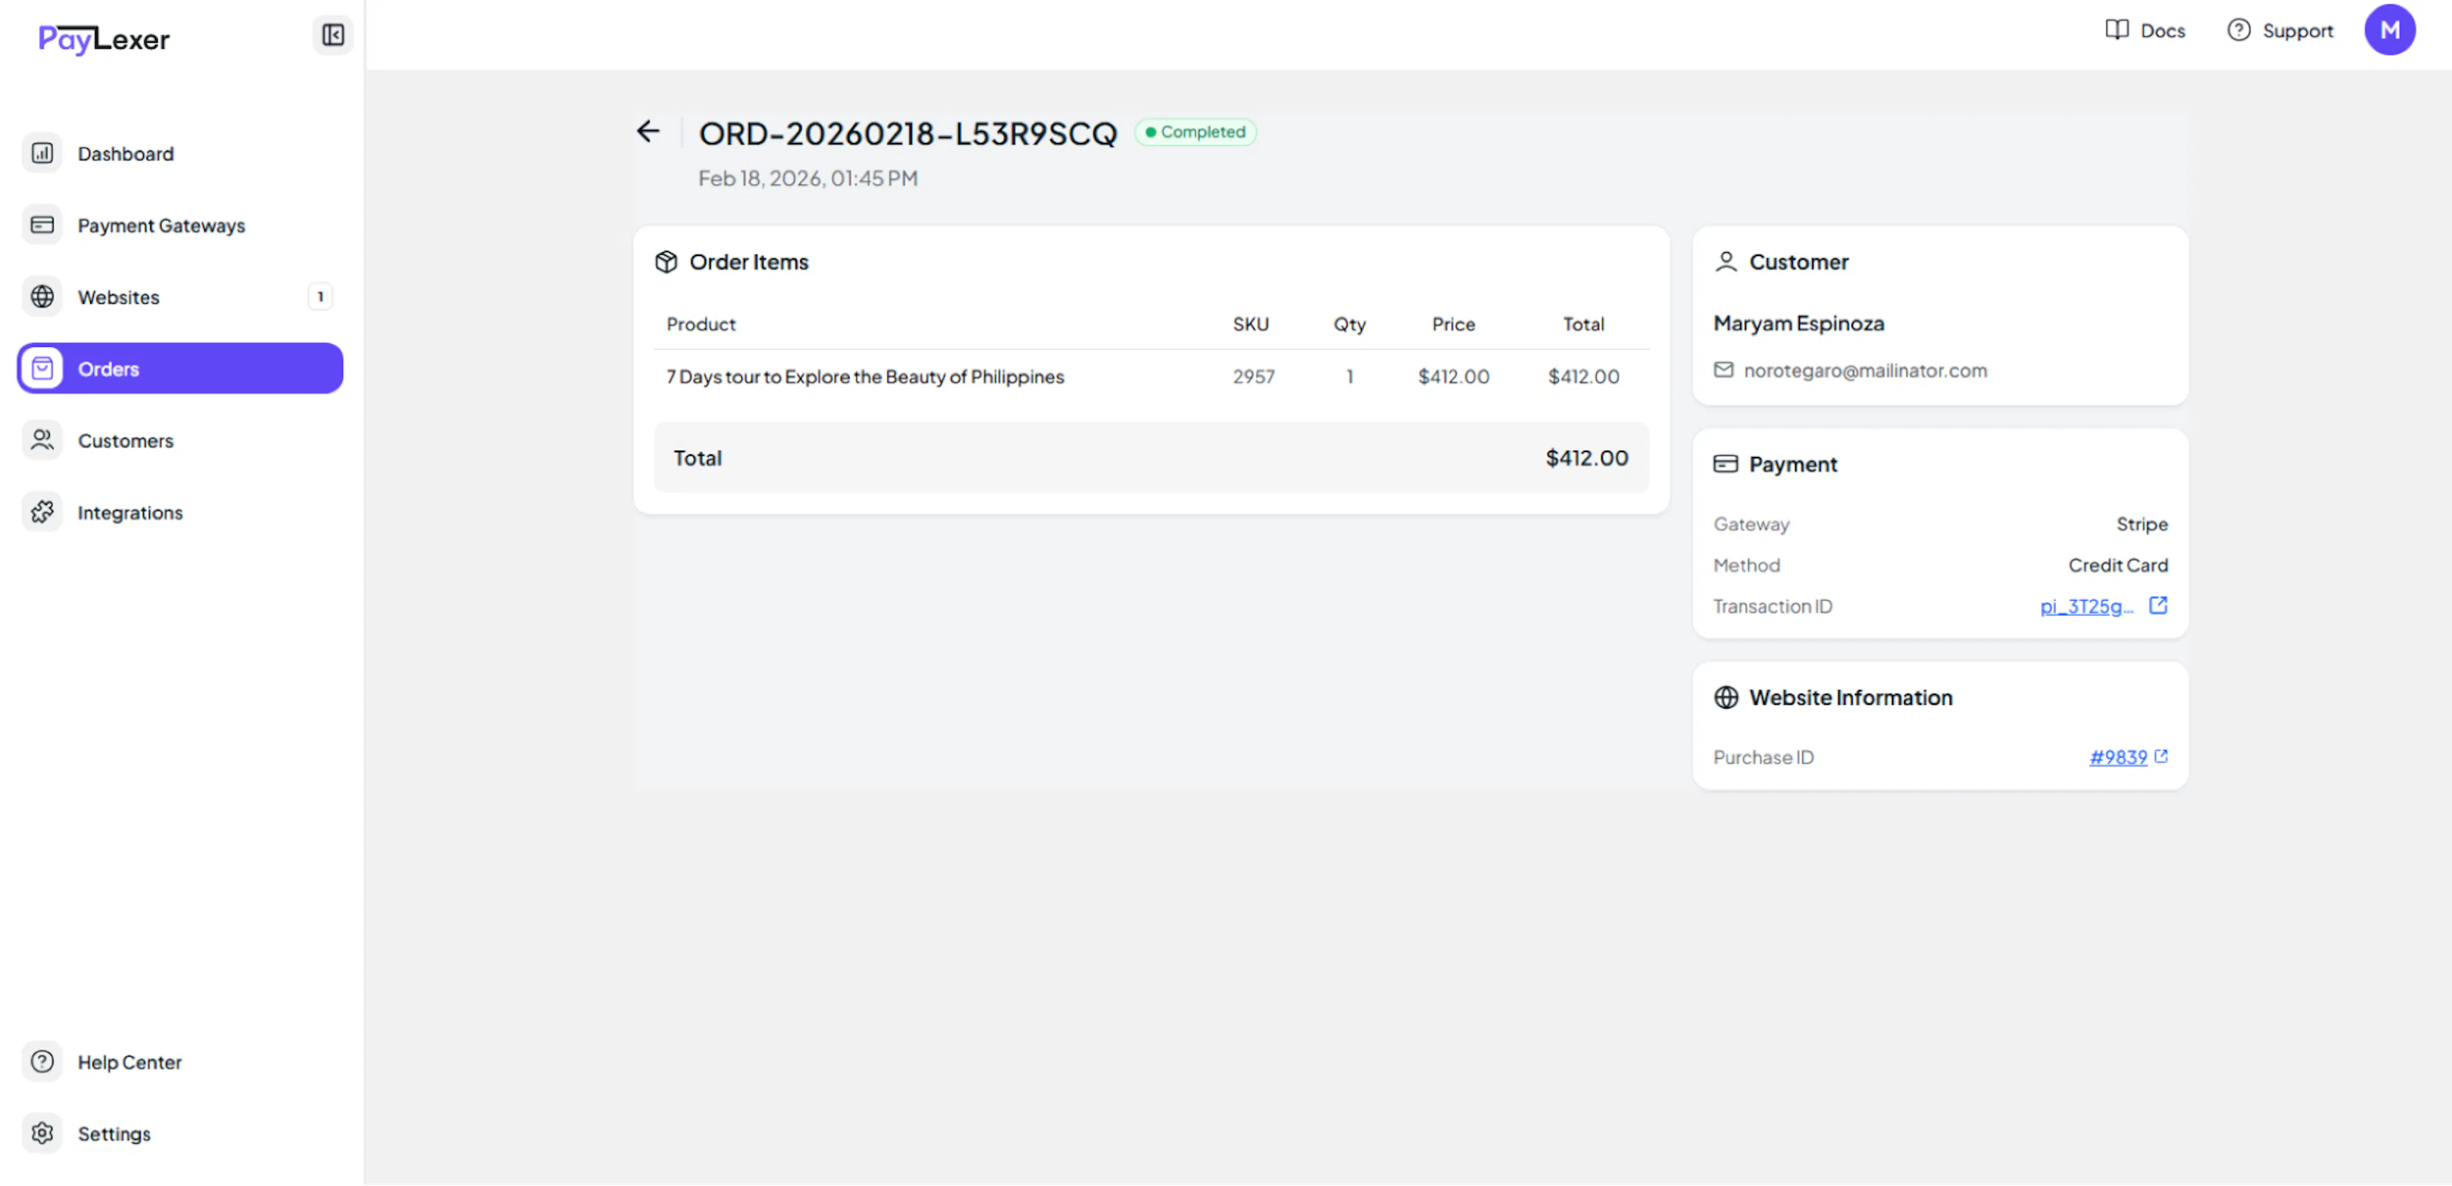Click the Websites count badge
This screenshot has width=2452, height=1186.
pos(320,297)
